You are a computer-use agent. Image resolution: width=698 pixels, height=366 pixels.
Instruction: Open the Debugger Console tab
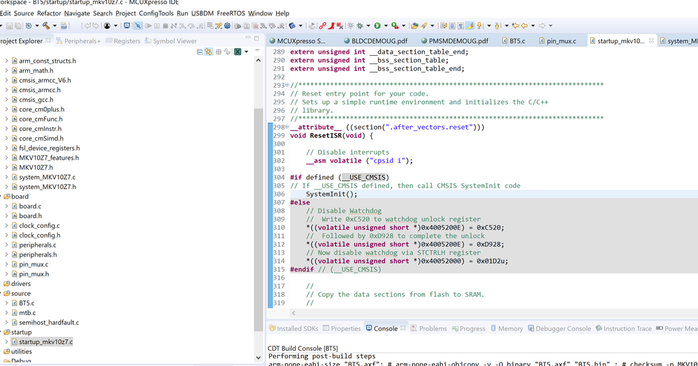[559, 328]
